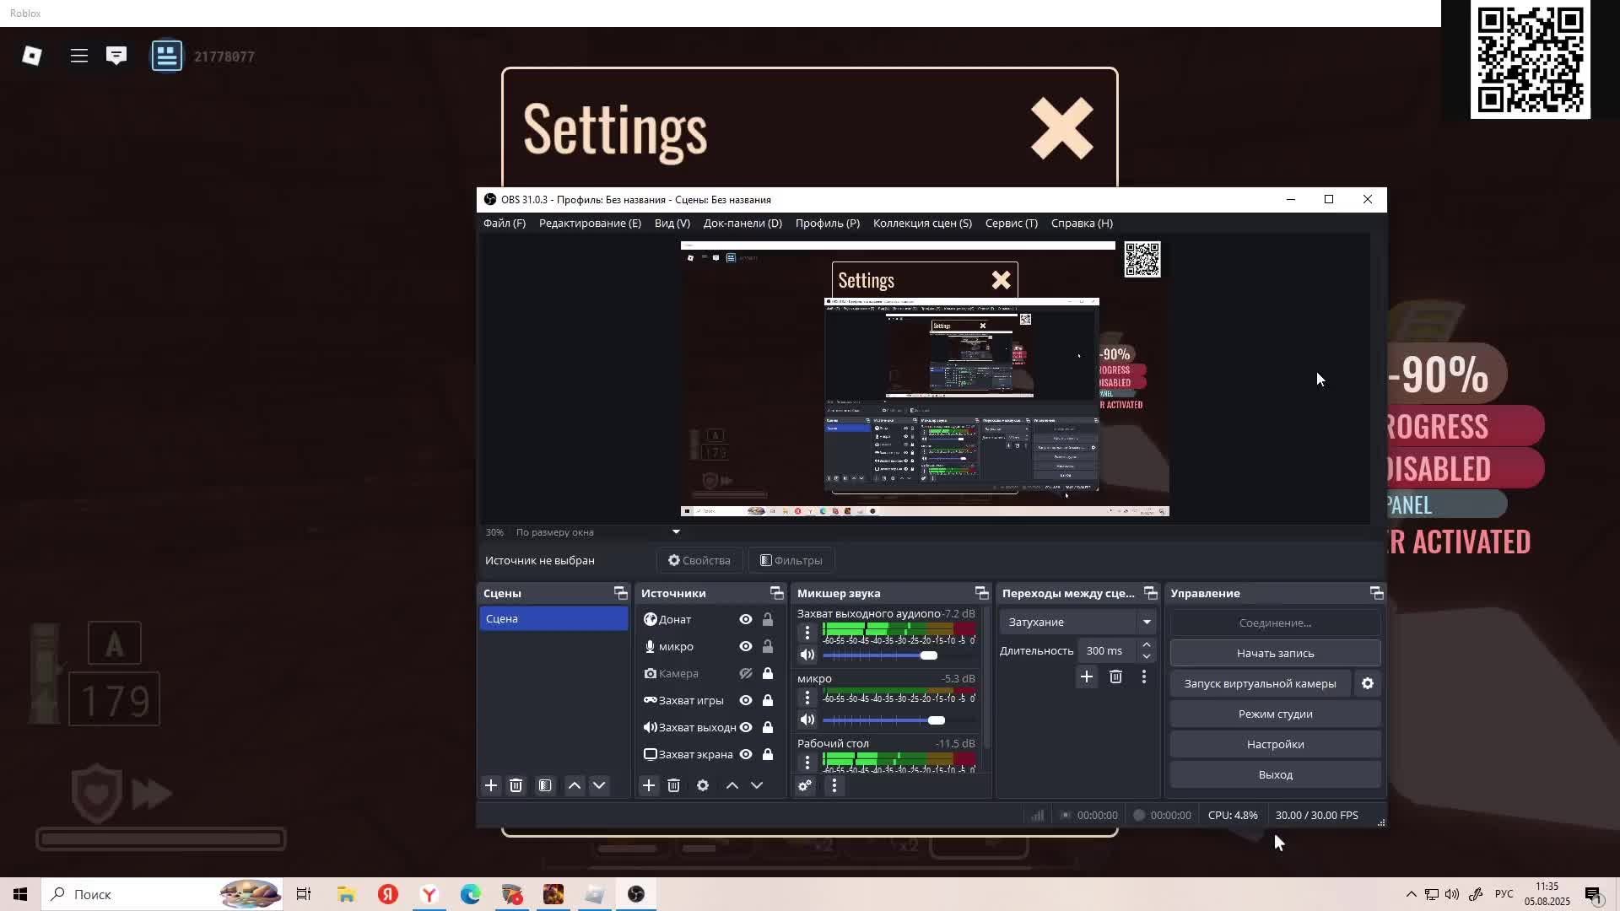
Task: Unlock the Захват игры source
Action: click(768, 700)
